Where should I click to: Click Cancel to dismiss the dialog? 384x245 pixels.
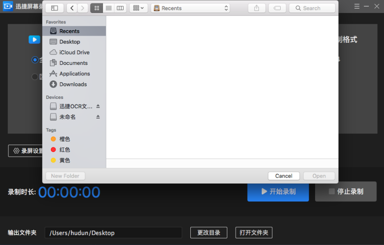(284, 176)
